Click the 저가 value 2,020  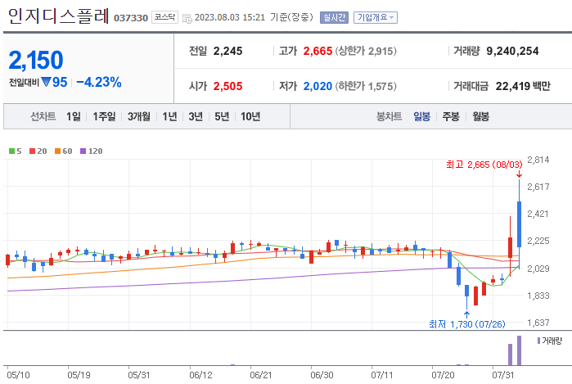(318, 87)
